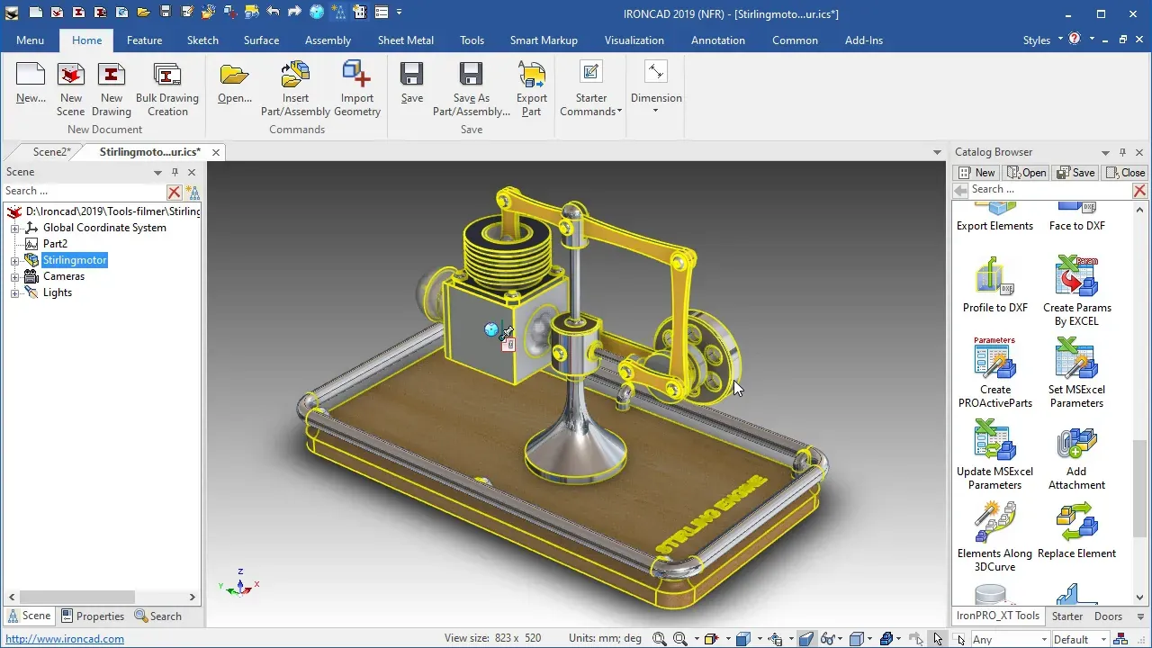Open the Scene2* document tab
1152x648 pixels.
[x=51, y=152]
